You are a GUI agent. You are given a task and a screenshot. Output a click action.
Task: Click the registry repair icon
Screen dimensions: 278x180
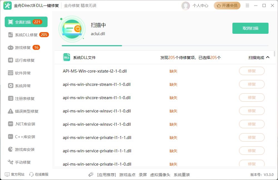click(11, 98)
